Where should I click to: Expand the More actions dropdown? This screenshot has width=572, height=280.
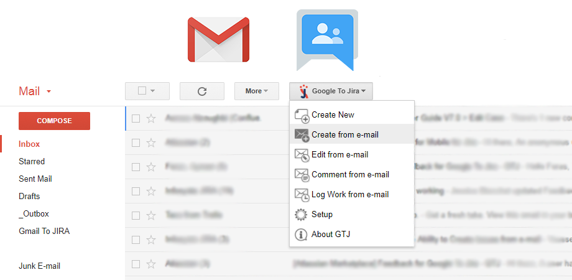pos(256,91)
